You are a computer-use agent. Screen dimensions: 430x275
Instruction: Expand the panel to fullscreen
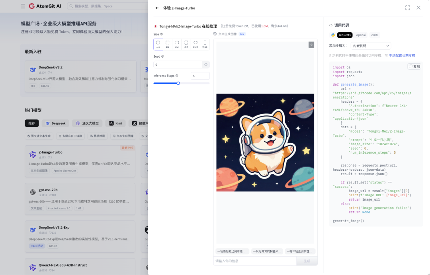click(408, 8)
